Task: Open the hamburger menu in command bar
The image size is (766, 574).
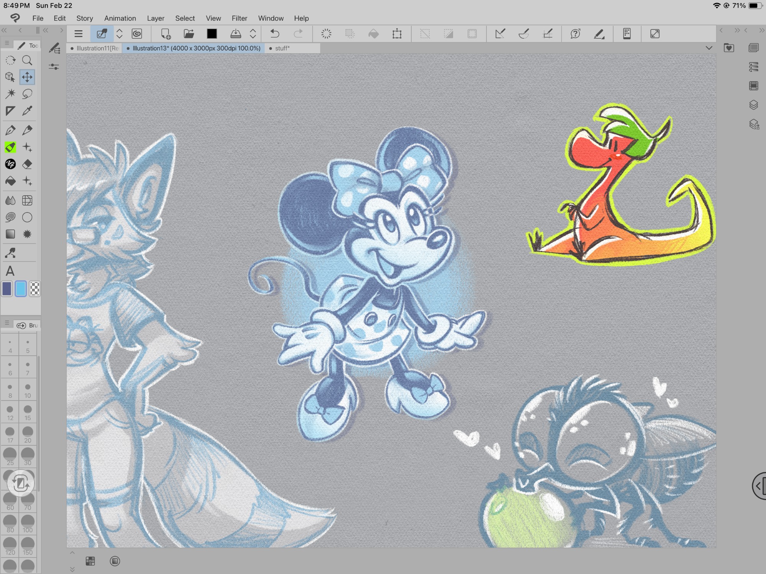Action: point(79,34)
